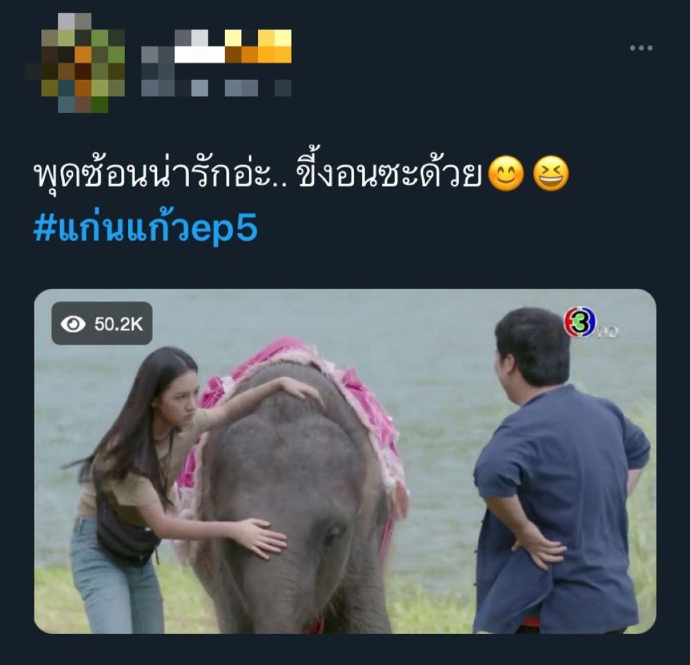This screenshot has width=690, height=665.
Task: Play the elephant video thumbnail
Action: (x=345, y=461)
